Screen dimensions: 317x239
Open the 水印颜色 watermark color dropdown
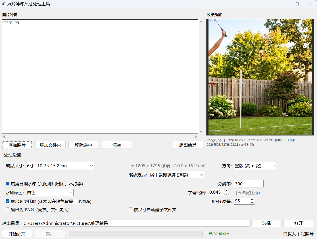click(50, 193)
